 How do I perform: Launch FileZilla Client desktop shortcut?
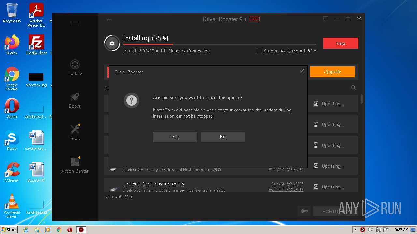coord(36,45)
